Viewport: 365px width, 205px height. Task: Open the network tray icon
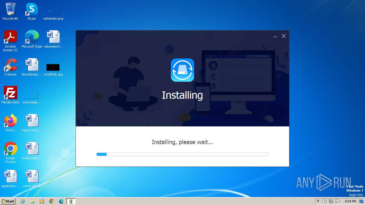[331, 201]
